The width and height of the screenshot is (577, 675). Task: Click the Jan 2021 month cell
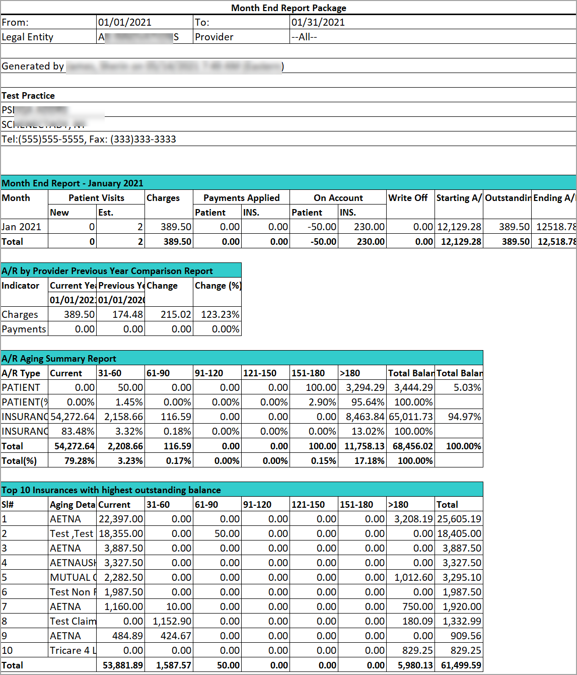point(22,227)
